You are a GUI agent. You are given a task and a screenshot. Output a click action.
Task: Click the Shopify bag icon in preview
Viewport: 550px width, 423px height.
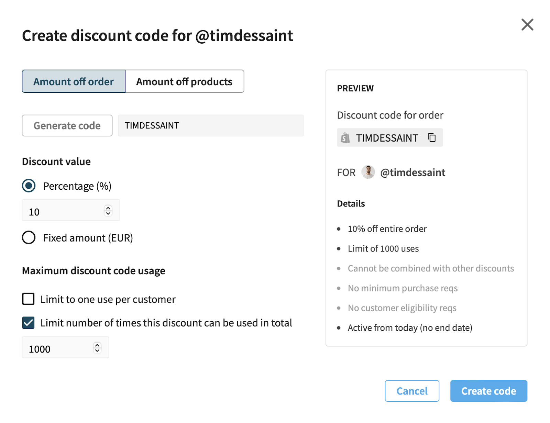click(345, 138)
